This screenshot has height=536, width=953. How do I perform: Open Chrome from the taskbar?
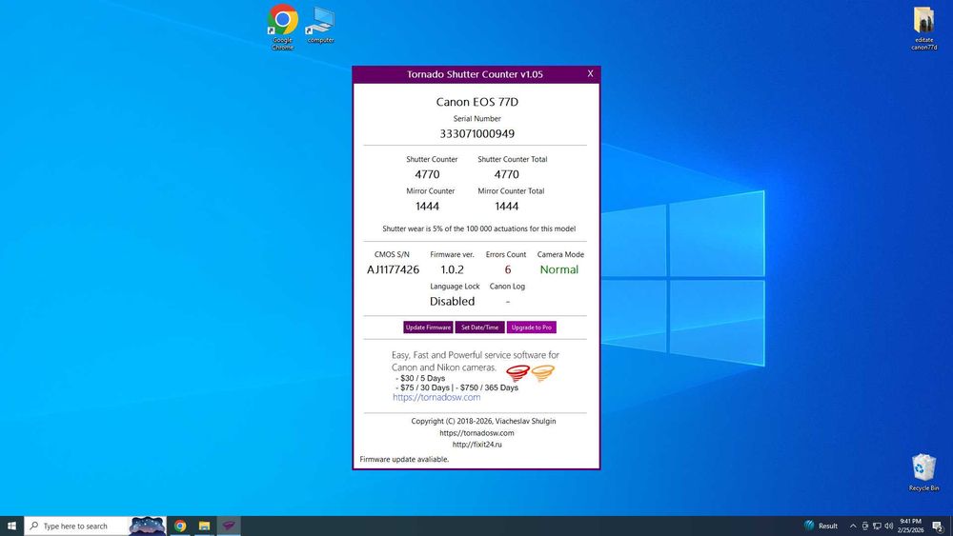point(180,526)
